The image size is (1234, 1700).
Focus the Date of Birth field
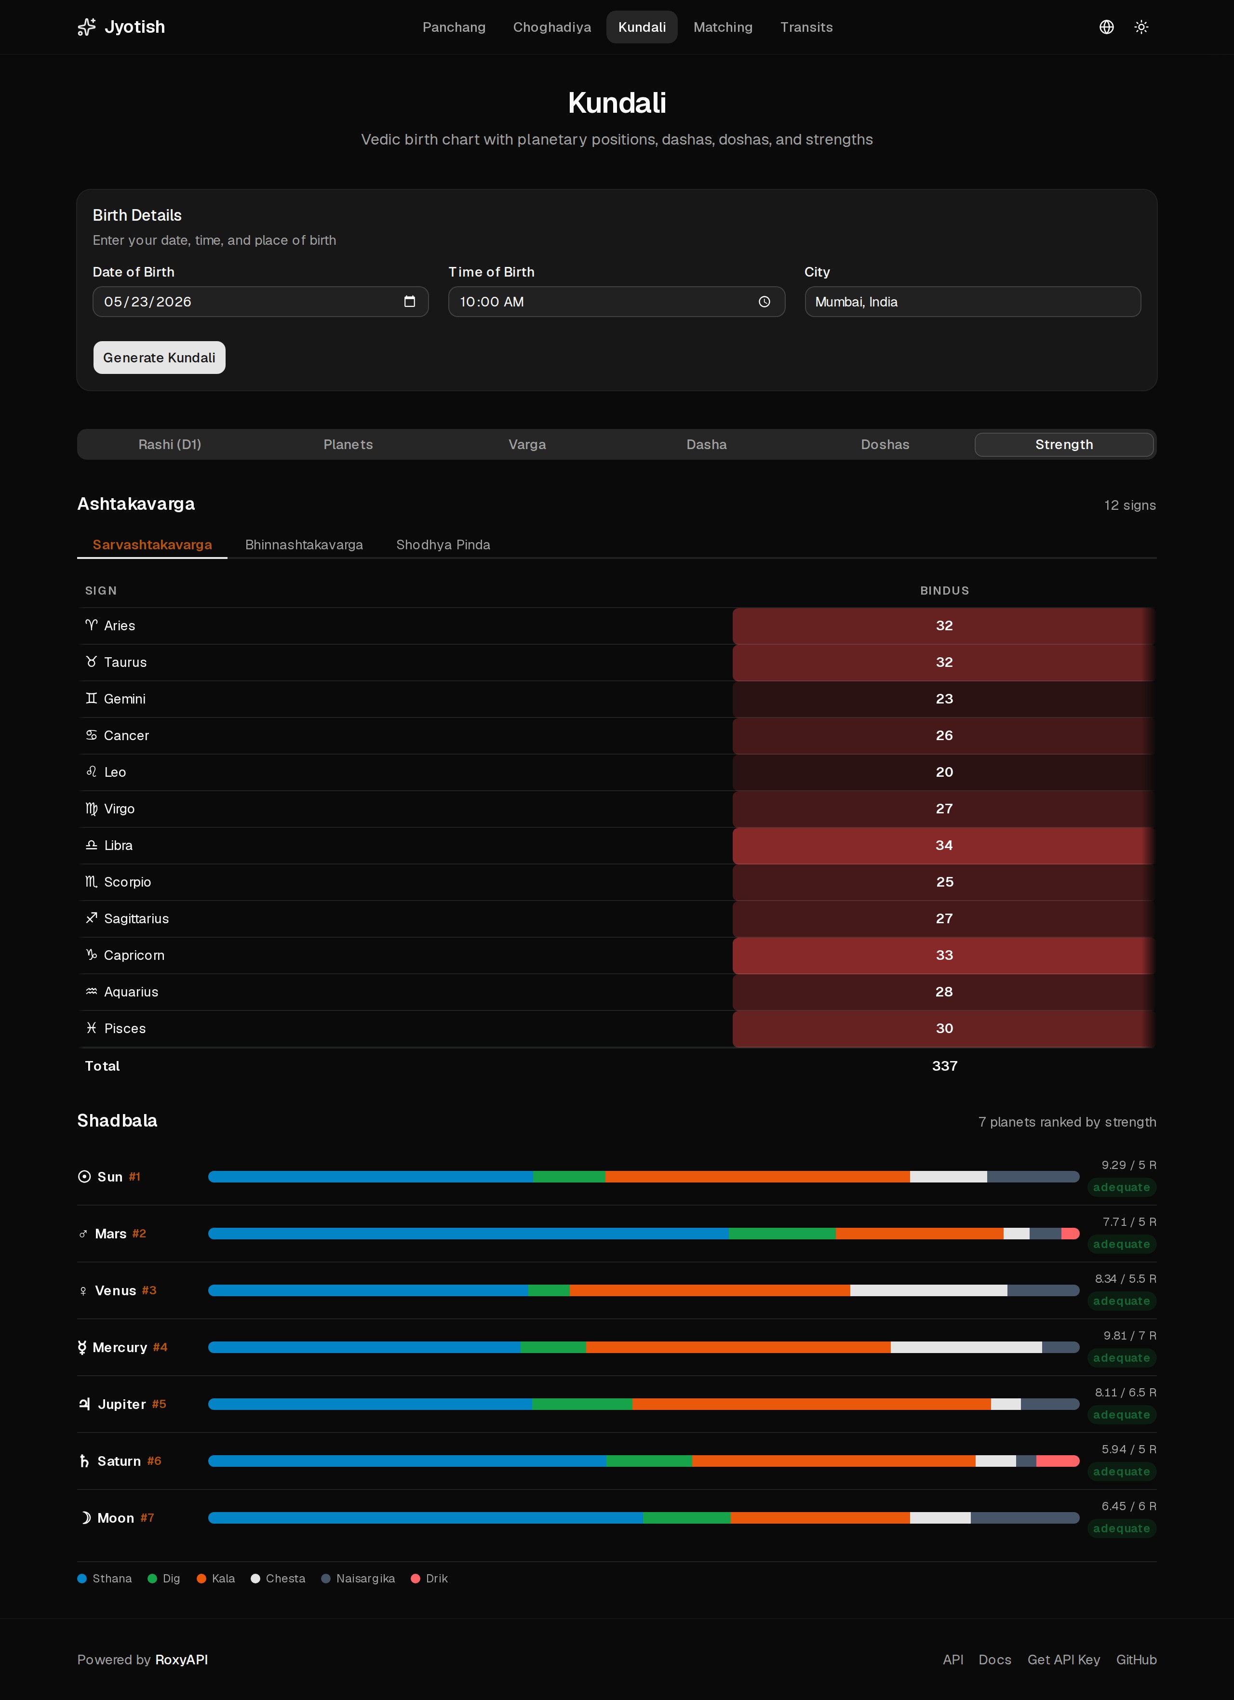point(260,301)
